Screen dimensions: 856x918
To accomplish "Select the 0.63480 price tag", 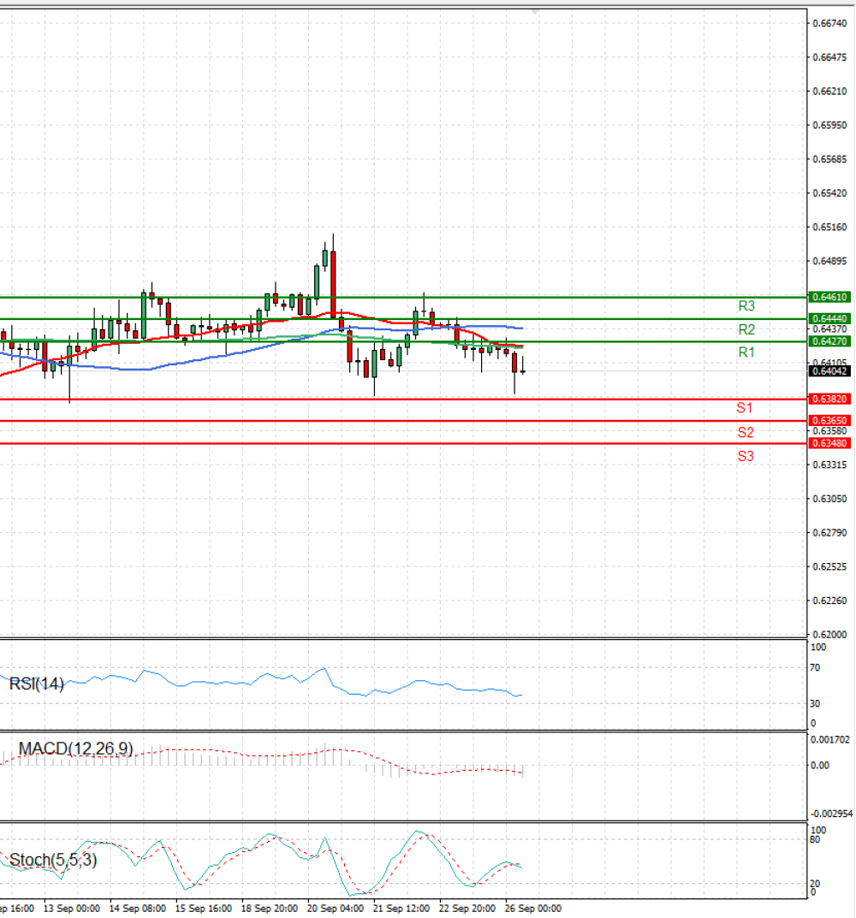I will pyautogui.click(x=829, y=443).
